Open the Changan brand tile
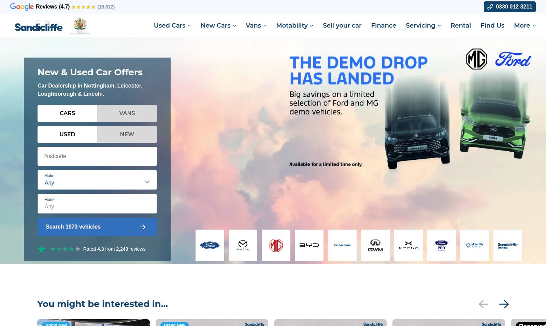Image resolution: width=546 pixels, height=326 pixels. (x=342, y=245)
